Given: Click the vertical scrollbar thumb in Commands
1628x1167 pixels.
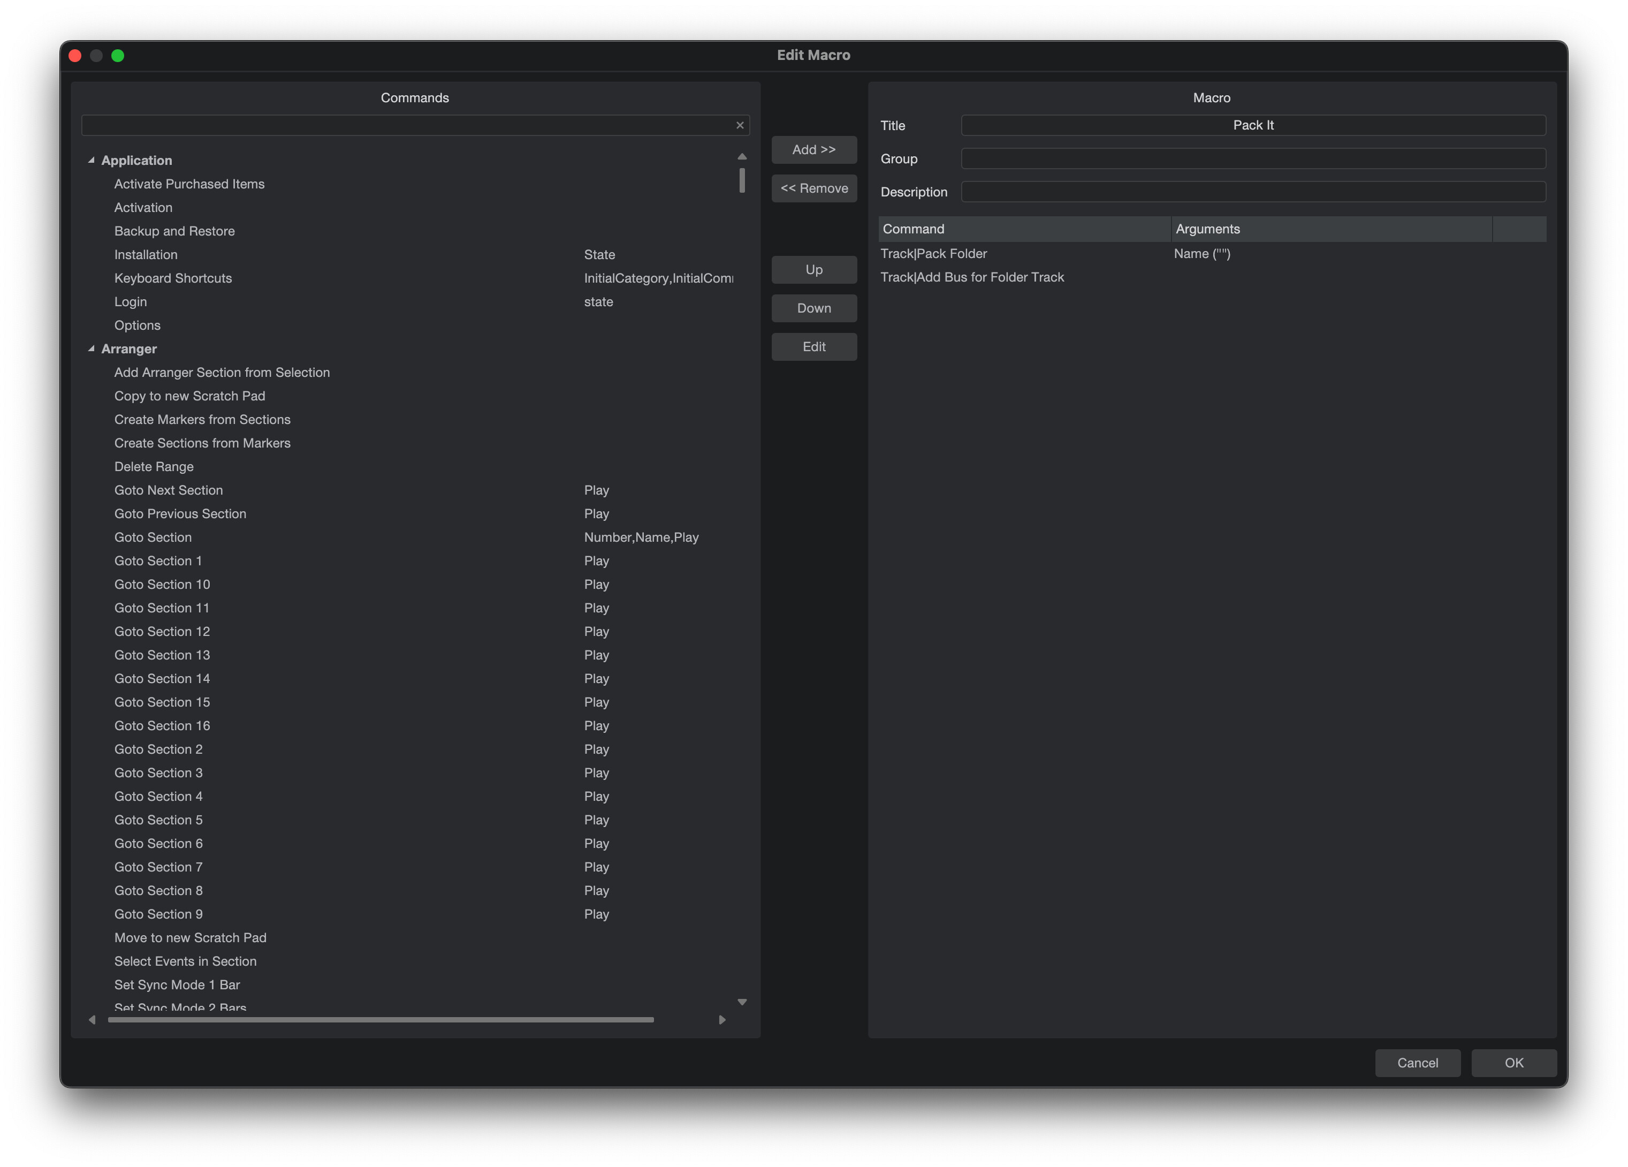Looking at the screenshot, I should [742, 180].
